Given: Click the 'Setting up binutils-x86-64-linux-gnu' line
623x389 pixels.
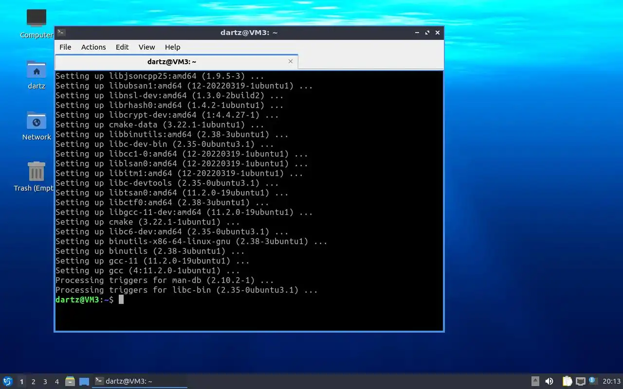Looking at the screenshot, I should point(191,241).
